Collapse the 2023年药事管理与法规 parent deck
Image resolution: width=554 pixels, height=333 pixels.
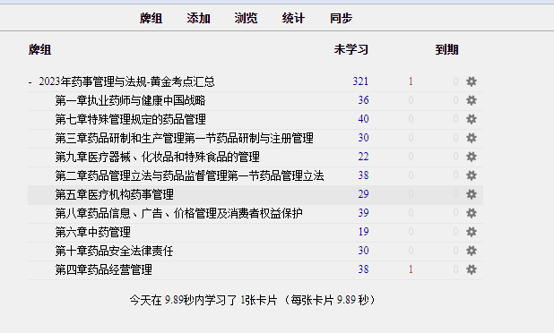point(30,82)
